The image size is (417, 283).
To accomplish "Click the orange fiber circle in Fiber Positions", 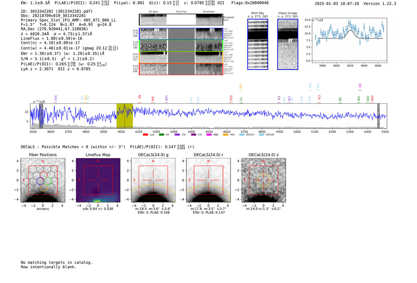I will (44, 187).
